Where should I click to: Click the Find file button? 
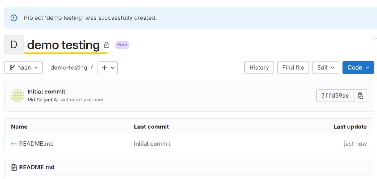click(293, 68)
